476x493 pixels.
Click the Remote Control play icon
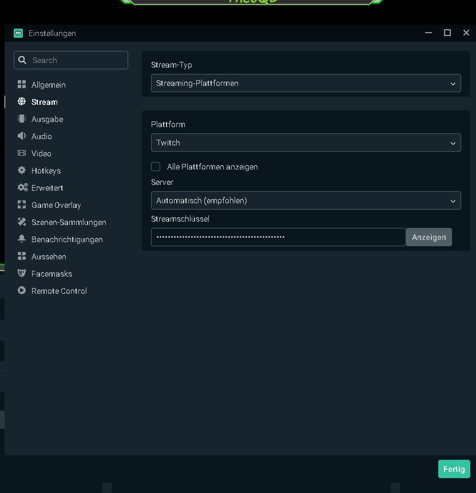pyautogui.click(x=22, y=291)
